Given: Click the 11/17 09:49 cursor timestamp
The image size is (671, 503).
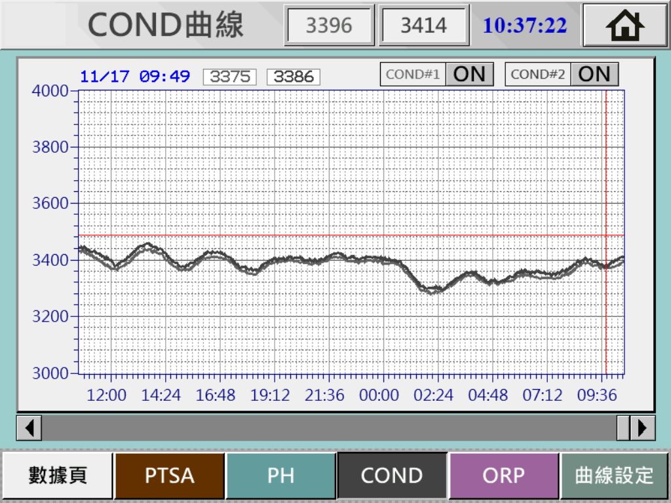Looking at the screenshot, I should click(x=135, y=77).
